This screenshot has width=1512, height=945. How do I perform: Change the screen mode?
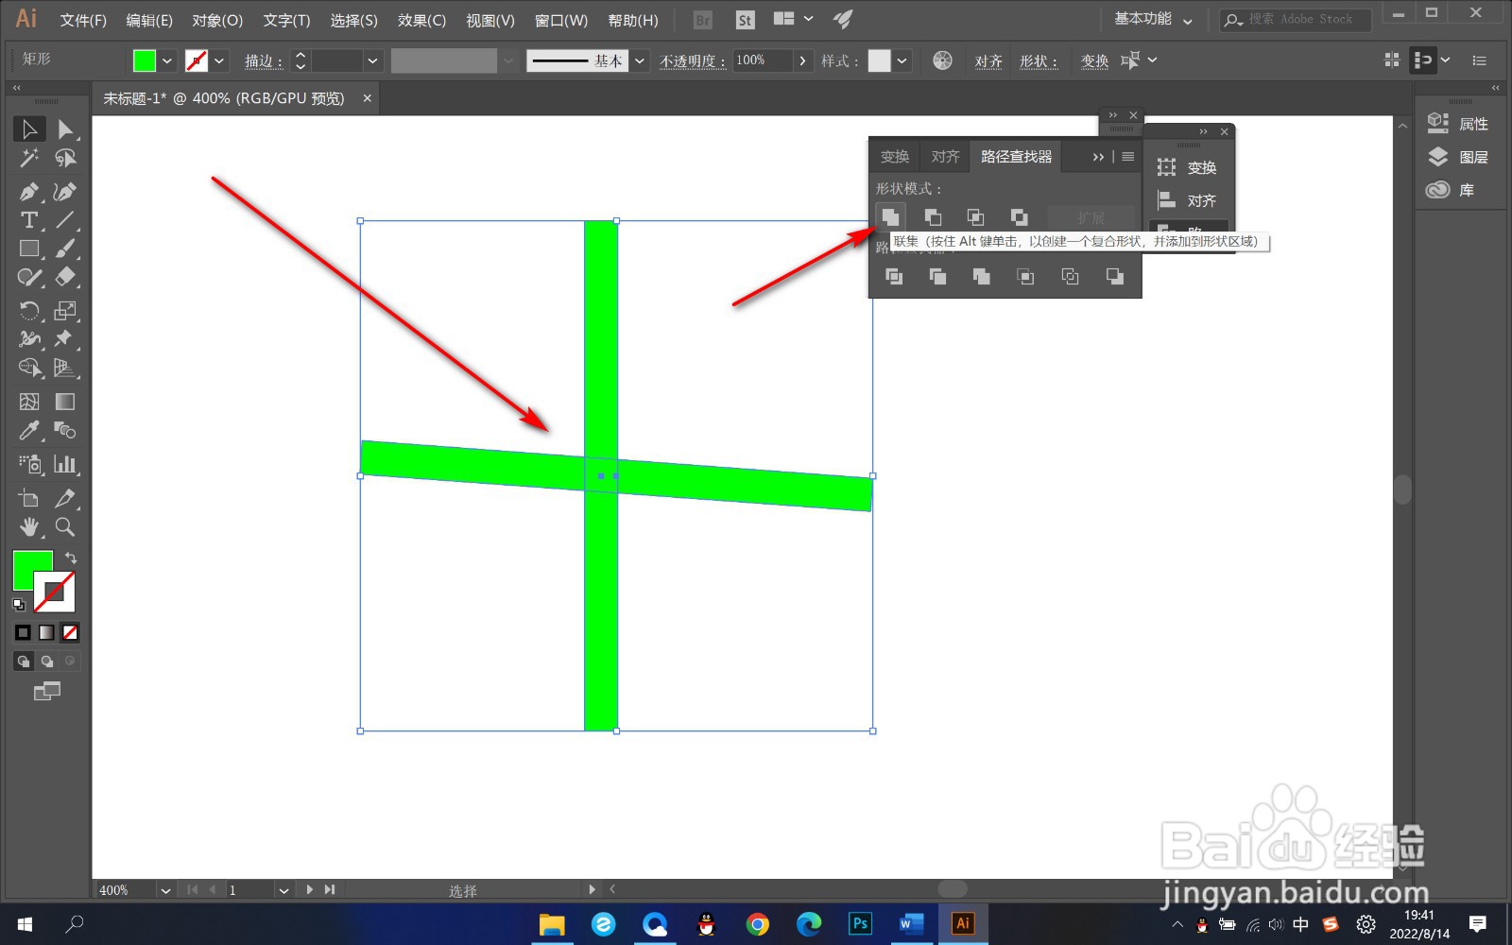point(46,691)
